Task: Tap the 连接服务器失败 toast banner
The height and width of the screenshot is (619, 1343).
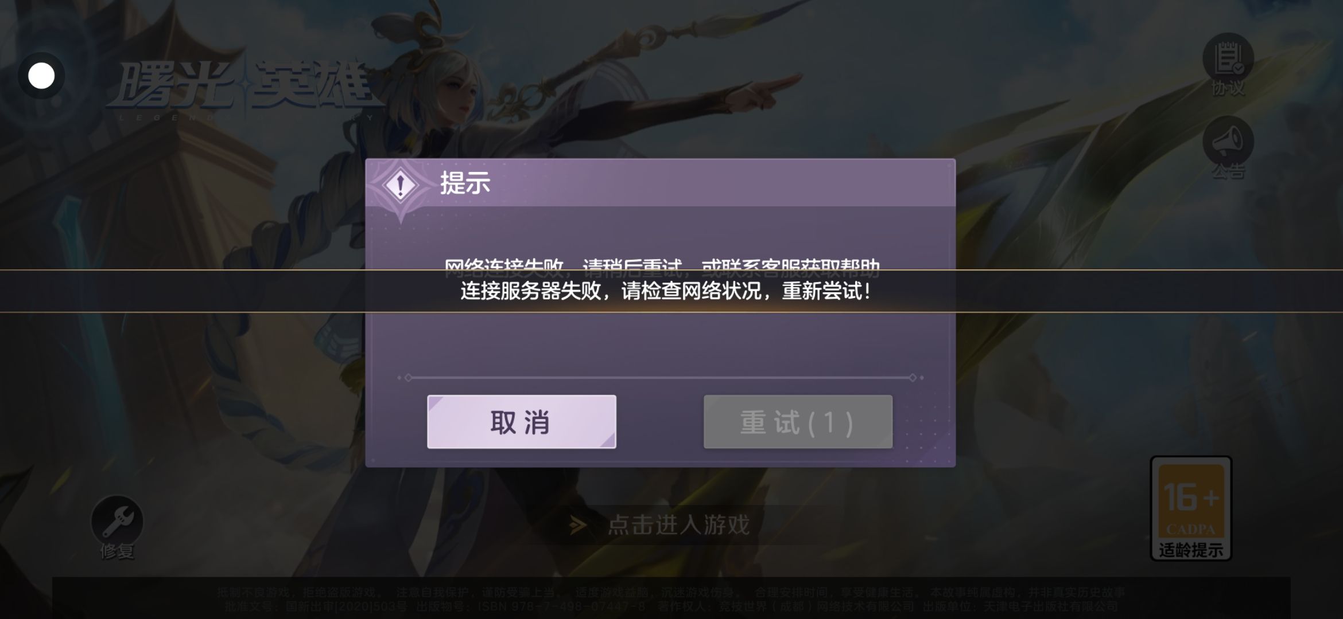Action: [666, 291]
